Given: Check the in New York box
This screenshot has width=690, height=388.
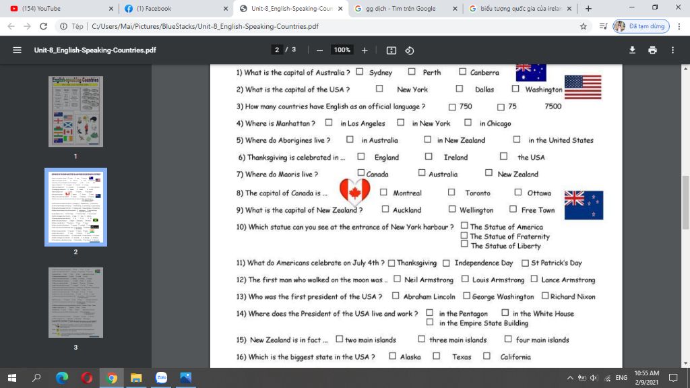Looking at the screenshot, I should (400, 123).
